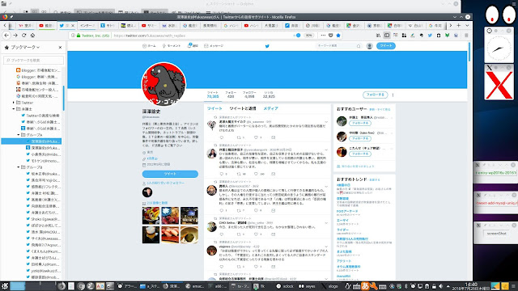Click the reply icon on the first tweet

222,137
